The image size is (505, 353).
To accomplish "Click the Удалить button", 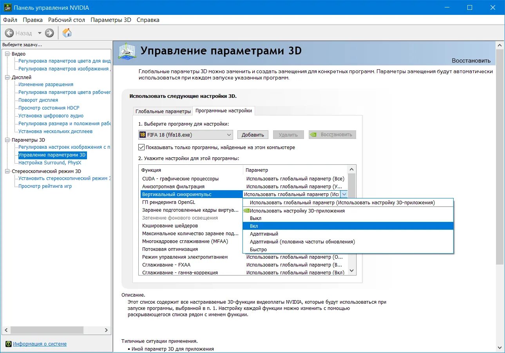I will tap(288, 135).
